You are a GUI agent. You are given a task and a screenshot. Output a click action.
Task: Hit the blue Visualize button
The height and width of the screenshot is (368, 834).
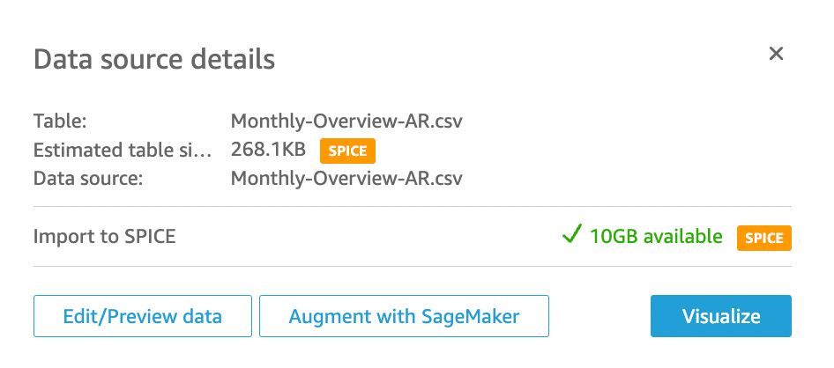click(720, 316)
